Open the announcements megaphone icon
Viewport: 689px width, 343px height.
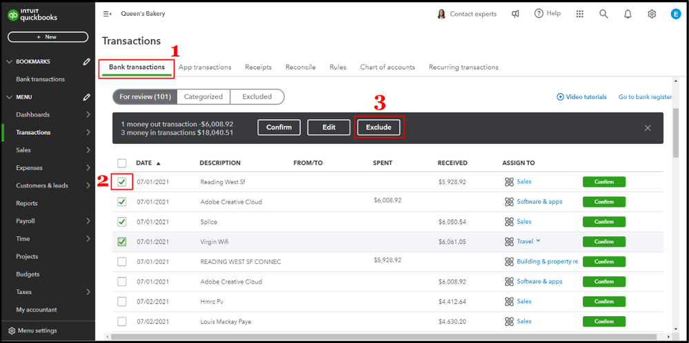515,14
